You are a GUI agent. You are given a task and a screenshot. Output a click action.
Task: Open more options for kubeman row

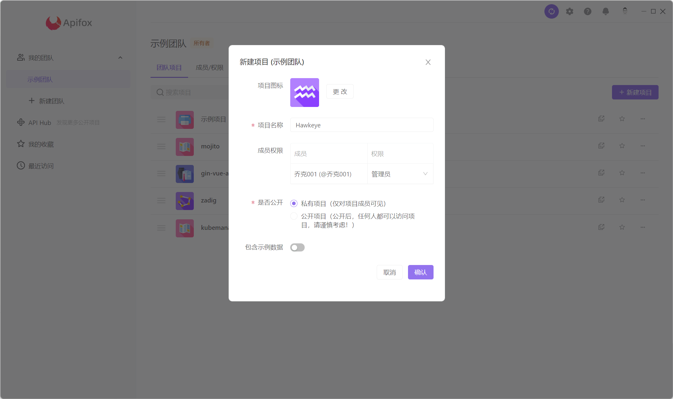click(x=643, y=227)
